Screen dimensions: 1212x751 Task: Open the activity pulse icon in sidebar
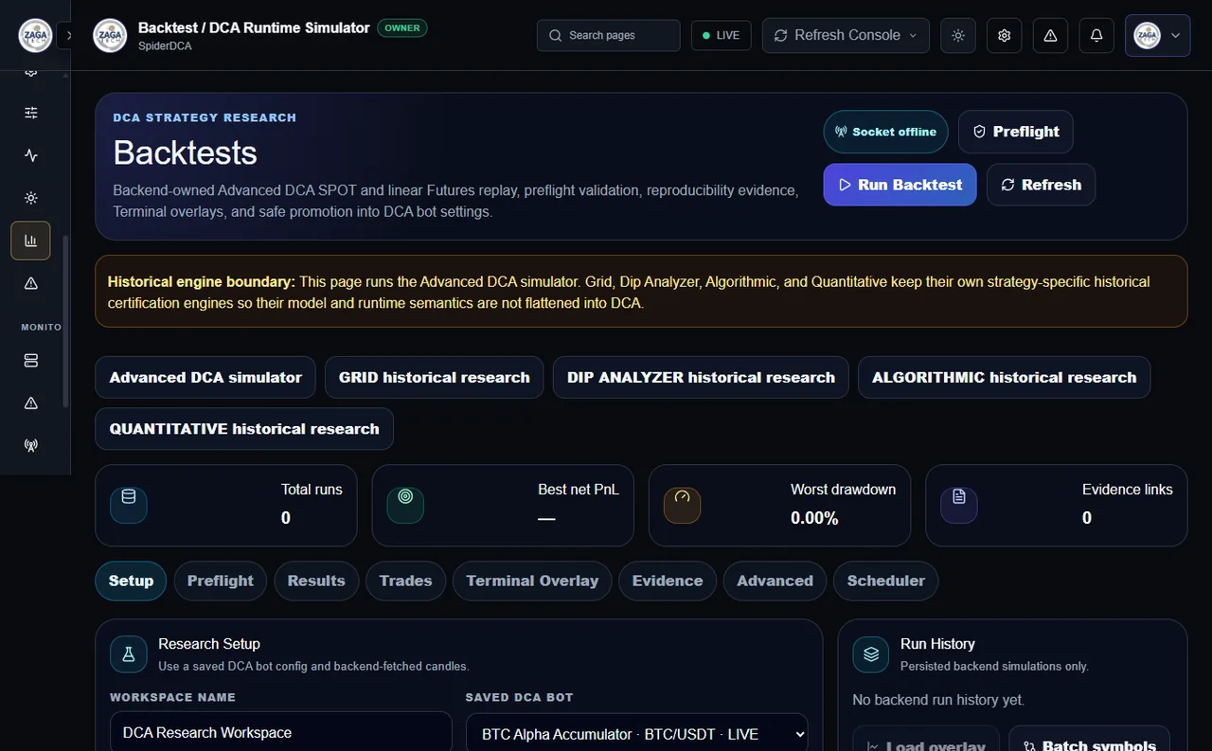tap(31, 155)
